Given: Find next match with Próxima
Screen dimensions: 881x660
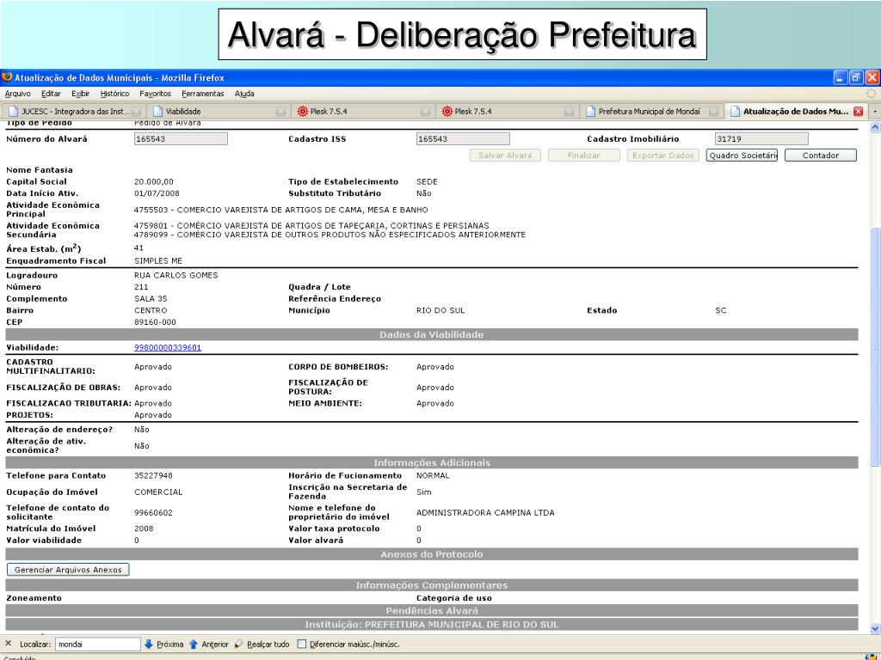Looking at the screenshot, I should tap(164, 645).
